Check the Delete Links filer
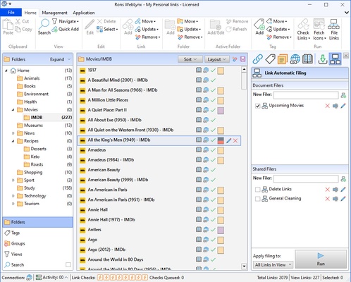The height and width of the screenshot is (282, 351). [x=257, y=190]
